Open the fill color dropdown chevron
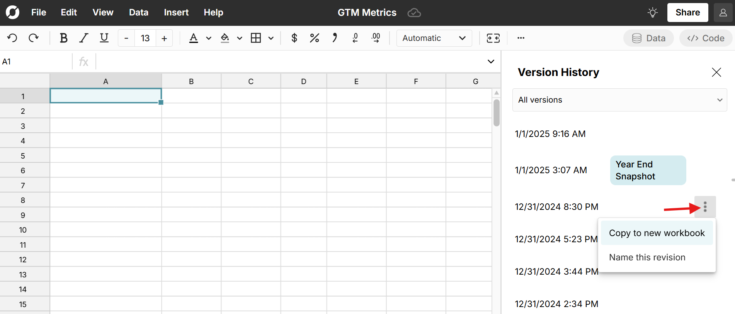The image size is (735, 314). [x=240, y=38]
